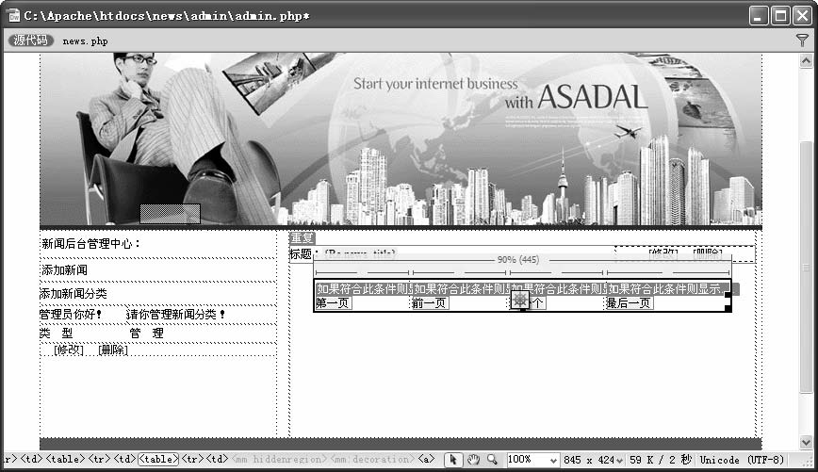Select mm:hiddenregion tag in tag selector
818x472 pixels.
click(x=281, y=459)
